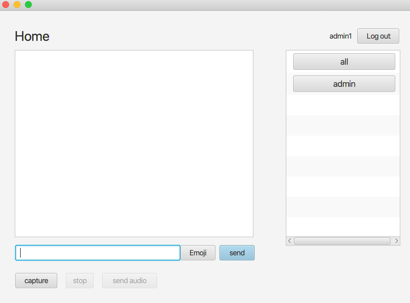This screenshot has width=410, height=303.
Task: Open the Emoji picker
Action: 198,253
